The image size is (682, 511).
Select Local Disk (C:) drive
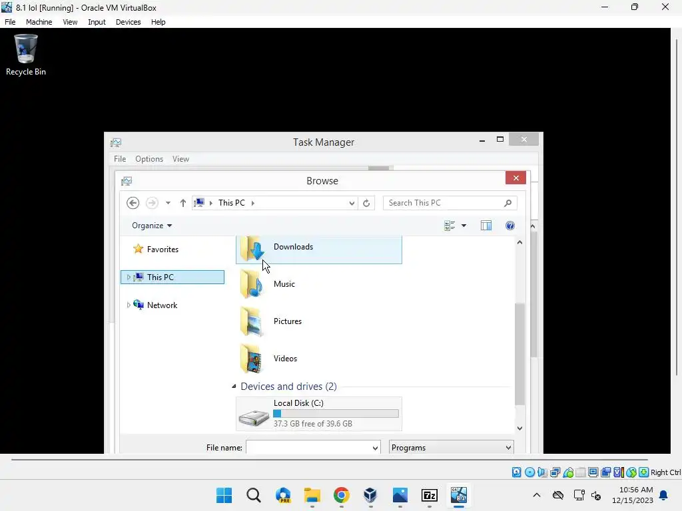(x=319, y=414)
